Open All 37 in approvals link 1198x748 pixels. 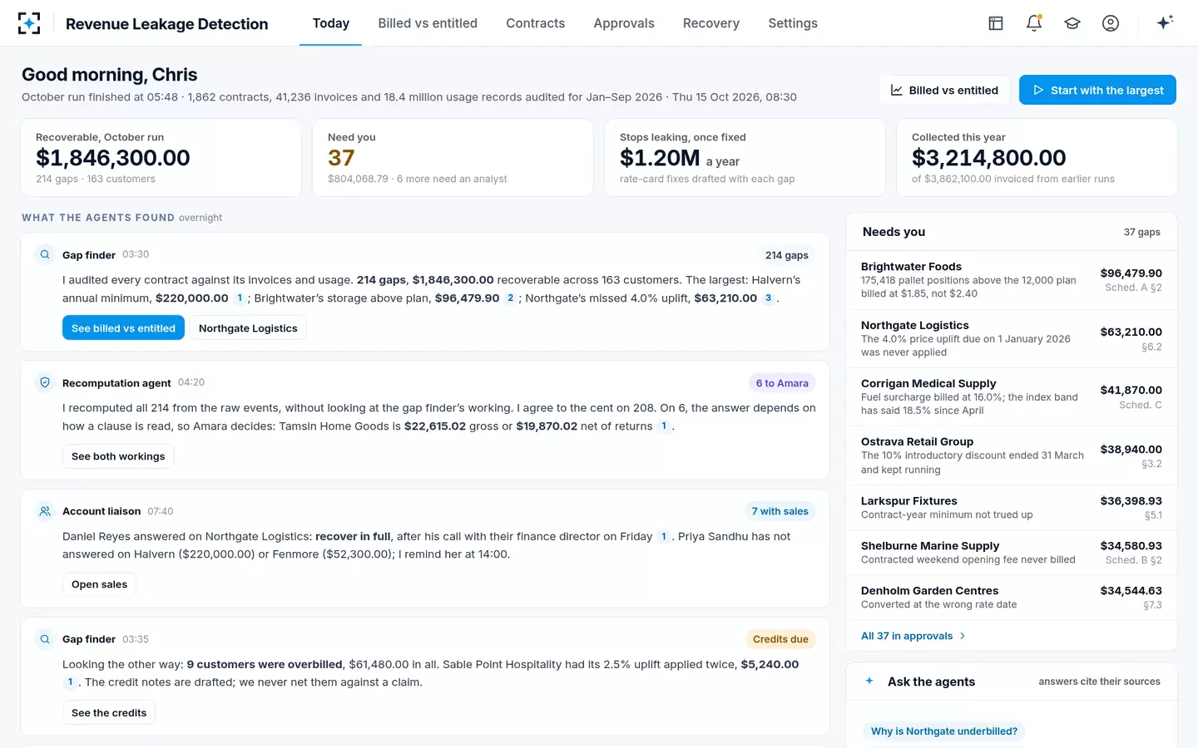pyautogui.click(x=913, y=636)
